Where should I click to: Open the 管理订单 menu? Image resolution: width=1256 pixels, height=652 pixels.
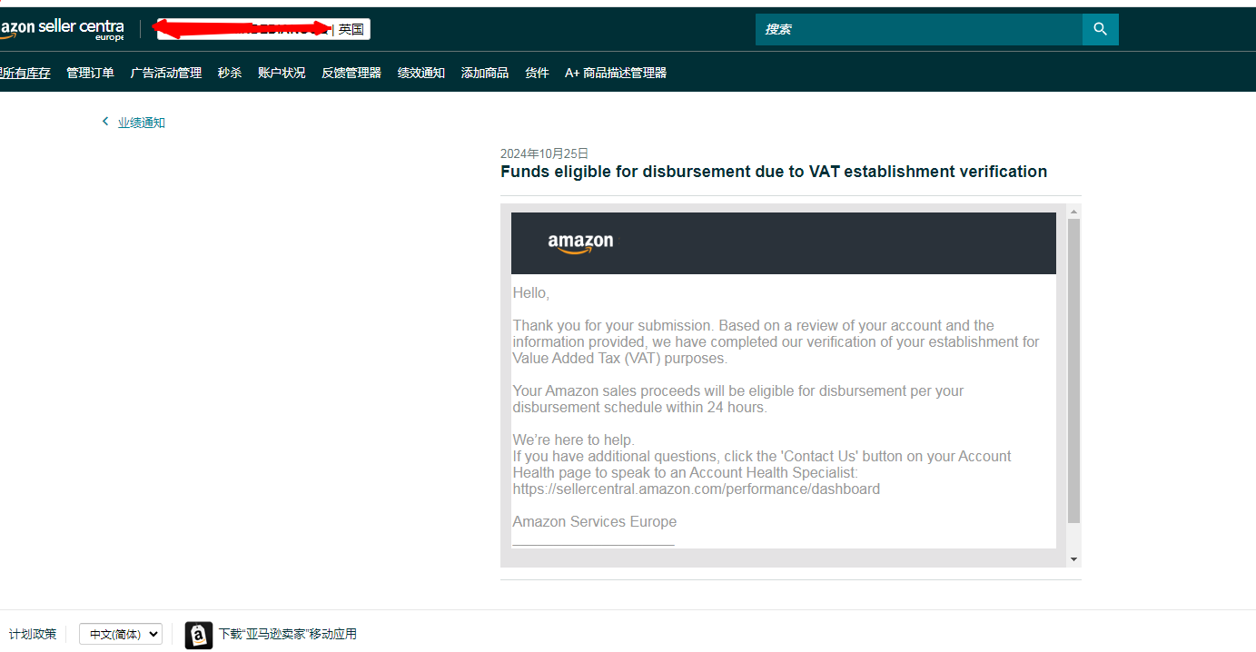point(90,73)
